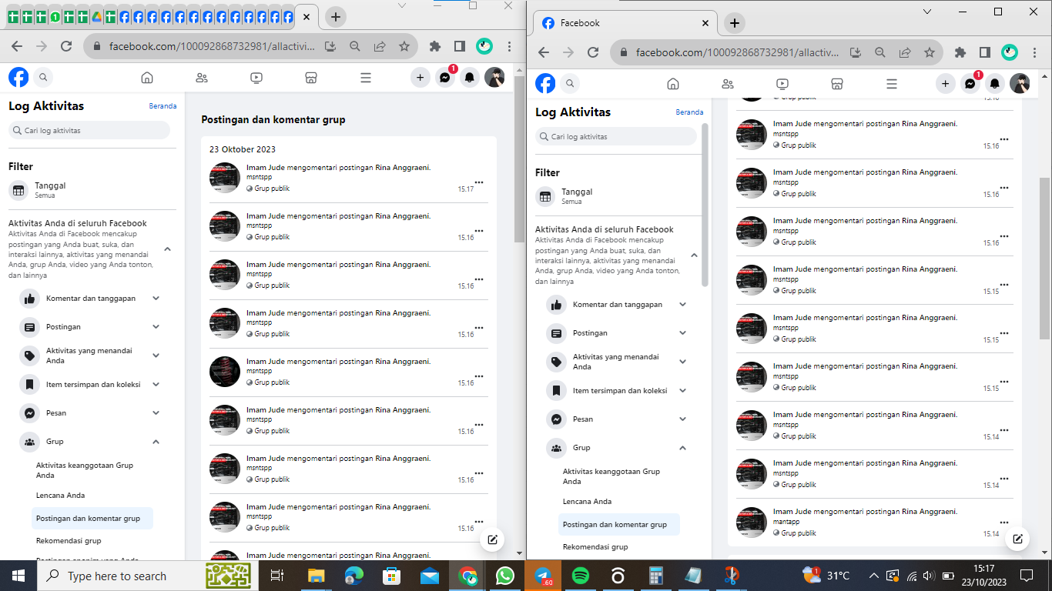Open profile avatar in left window
This screenshot has width=1052, height=591.
(x=494, y=77)
